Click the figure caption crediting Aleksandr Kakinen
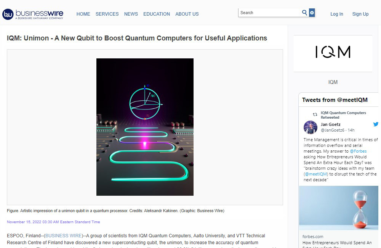 coord(115,211)
